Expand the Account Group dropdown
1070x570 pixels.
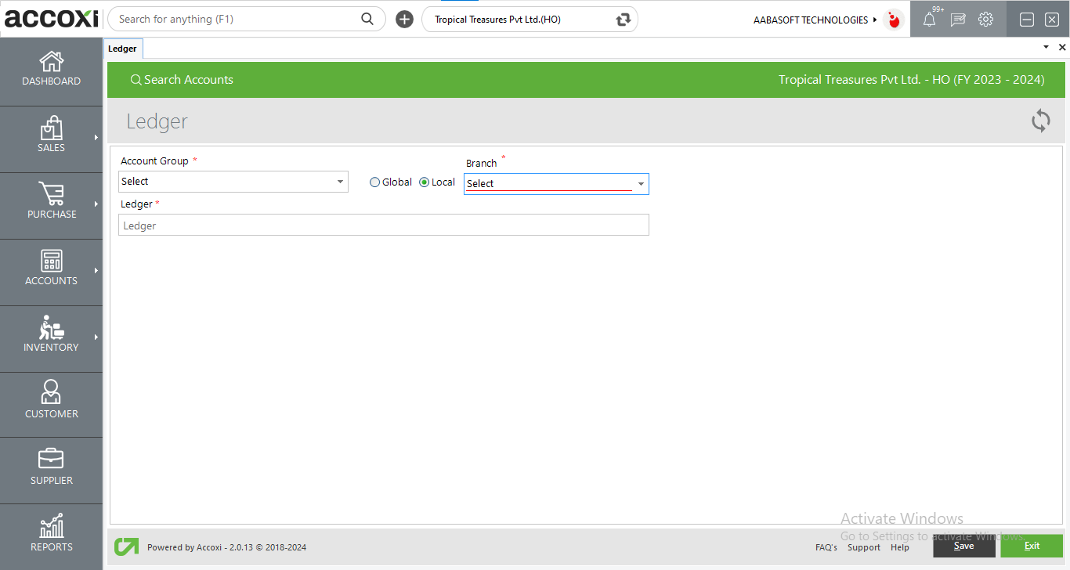click(340, 182)
